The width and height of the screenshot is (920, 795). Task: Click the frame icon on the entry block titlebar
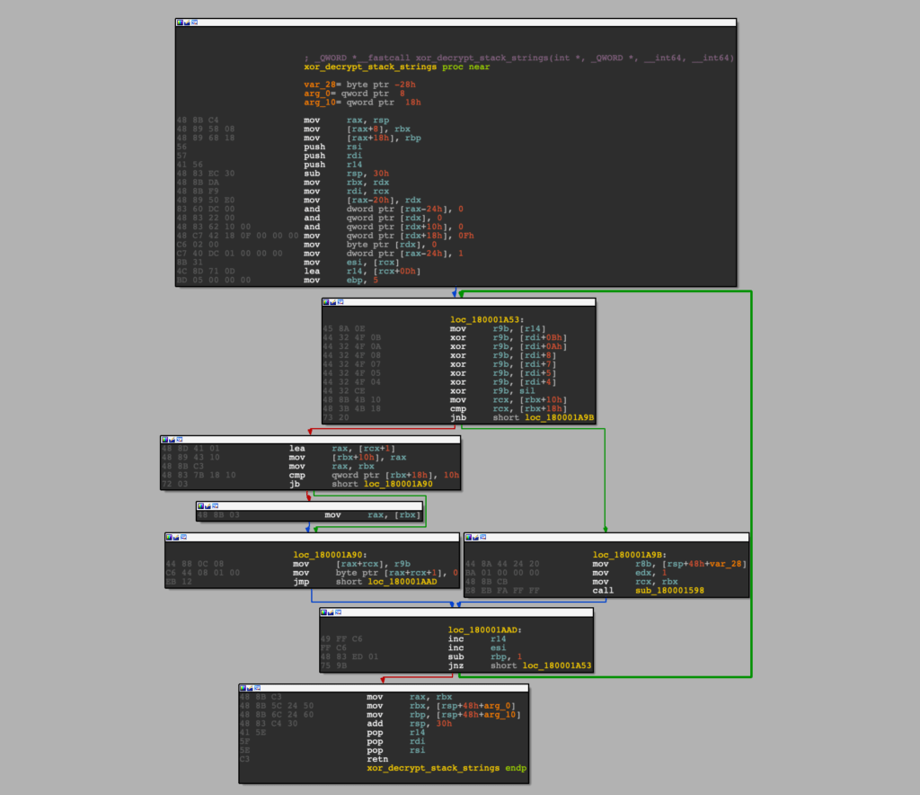[x=193, y=22]
